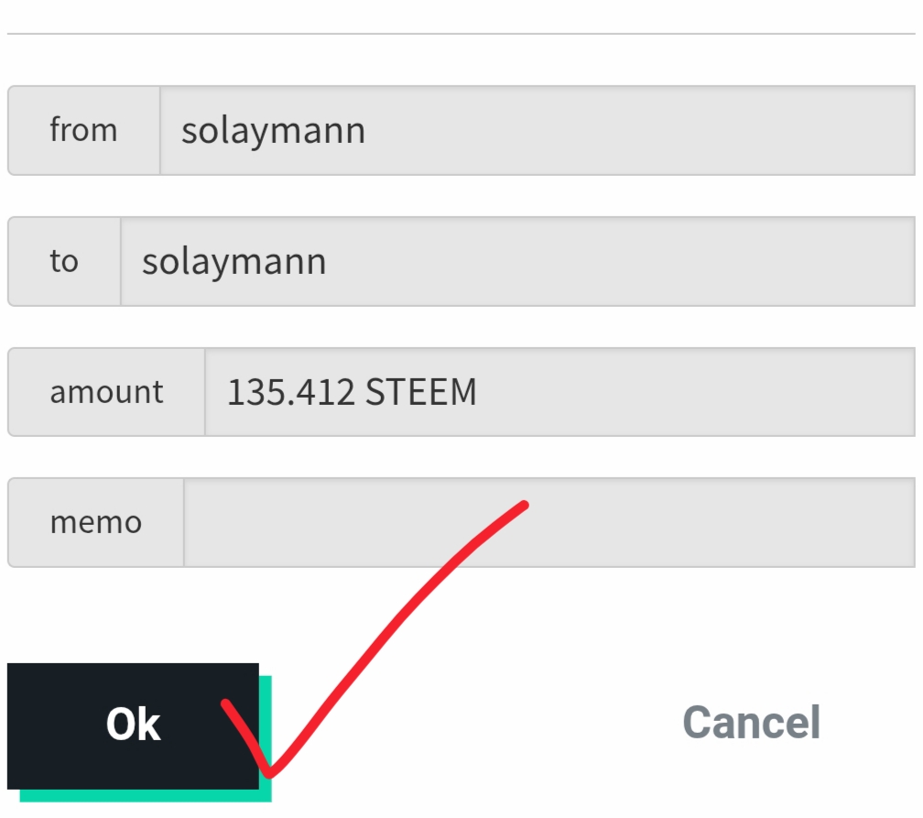This screenshot has height=818, width=923.
Task: Click the word STEEM in amount field
Action: click(421, 392)
